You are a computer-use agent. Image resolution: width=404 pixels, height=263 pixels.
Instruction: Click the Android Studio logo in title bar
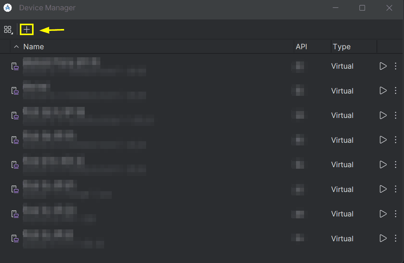(x=7, y=8)
